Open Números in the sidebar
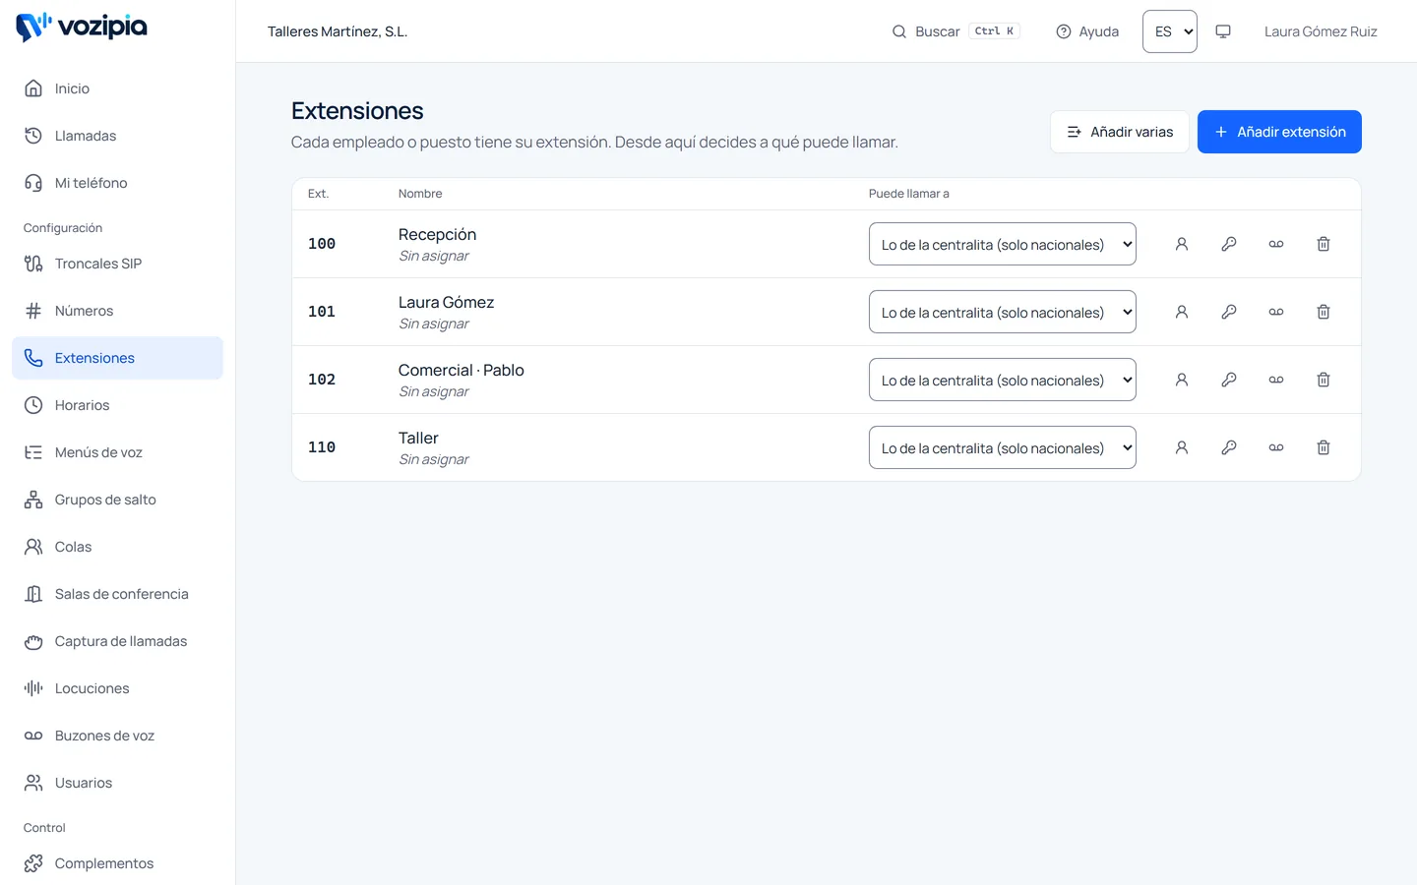Screen dimensions: 1417x885 pos(117,311)
